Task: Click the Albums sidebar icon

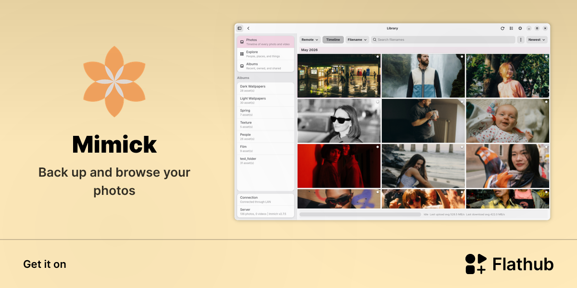Action: (x=242, y=66)
